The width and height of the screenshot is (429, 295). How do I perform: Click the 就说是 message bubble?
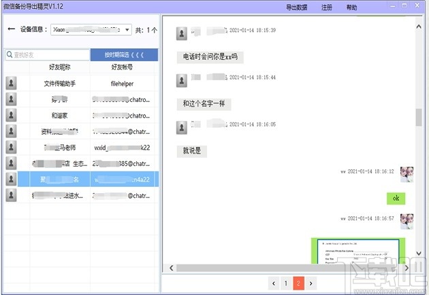pos(192,151)
